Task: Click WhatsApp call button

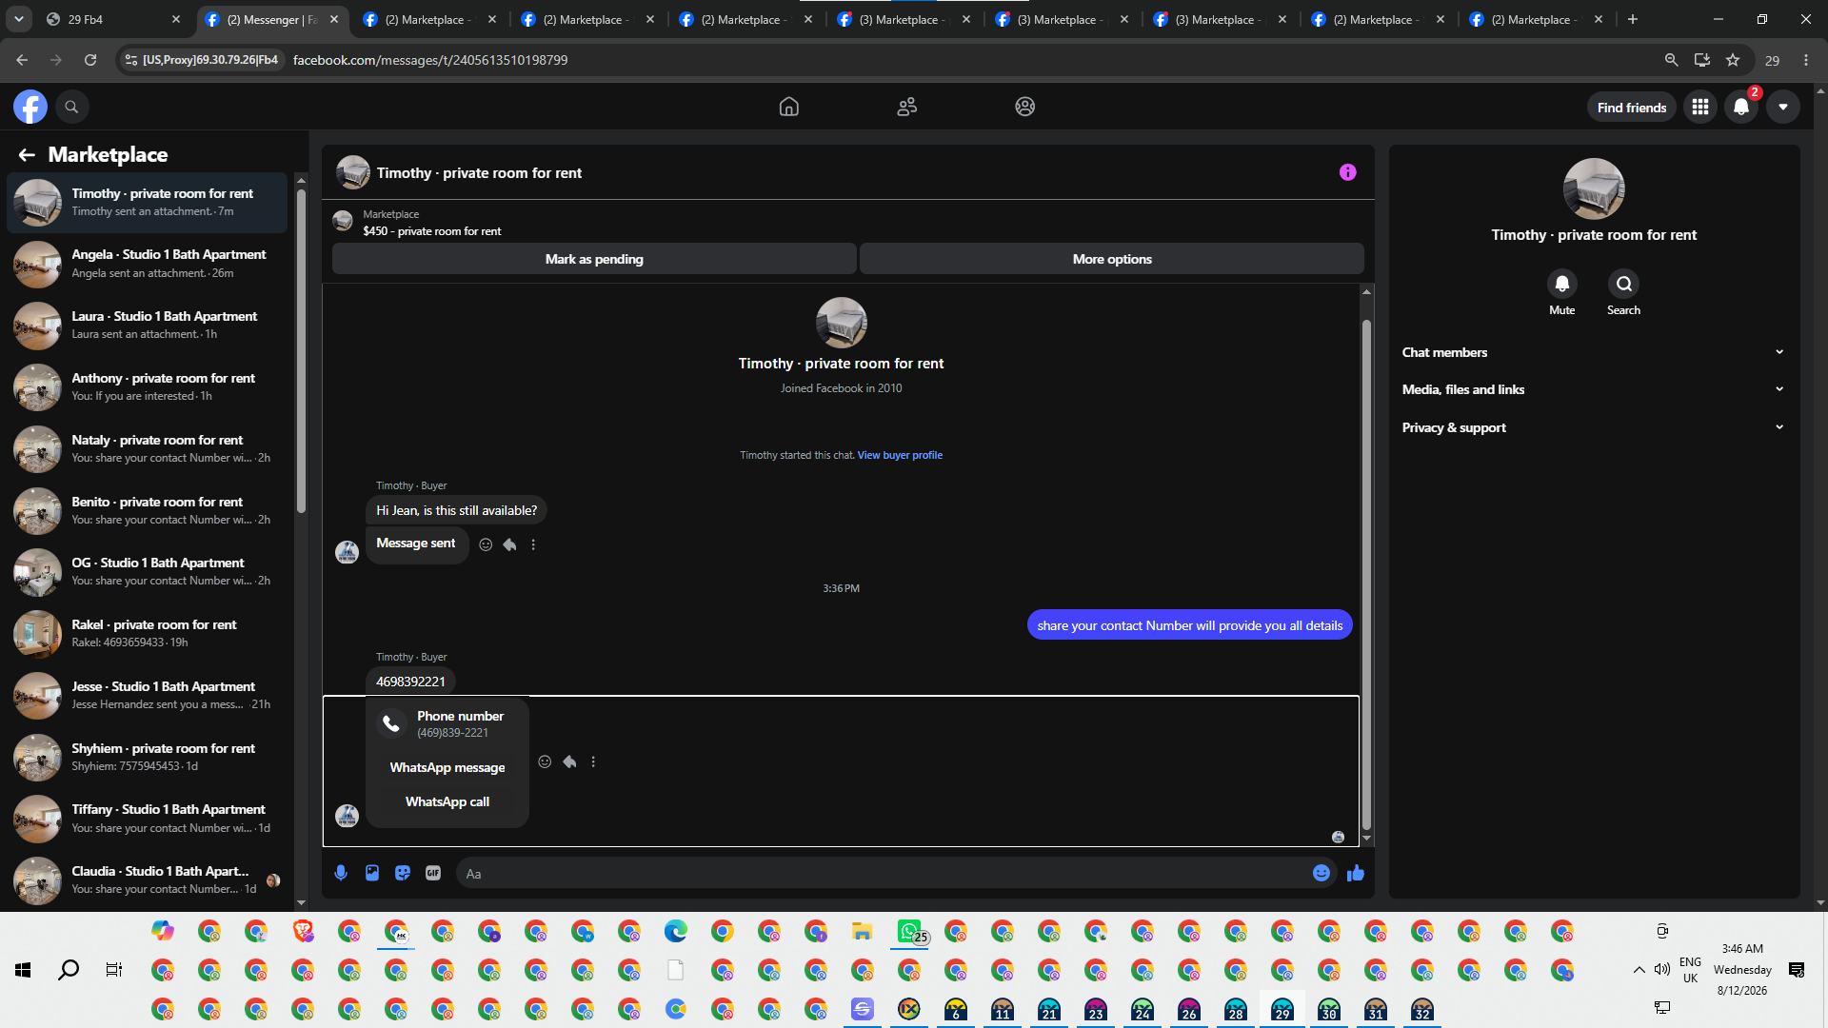Action: tap(447, 801)
